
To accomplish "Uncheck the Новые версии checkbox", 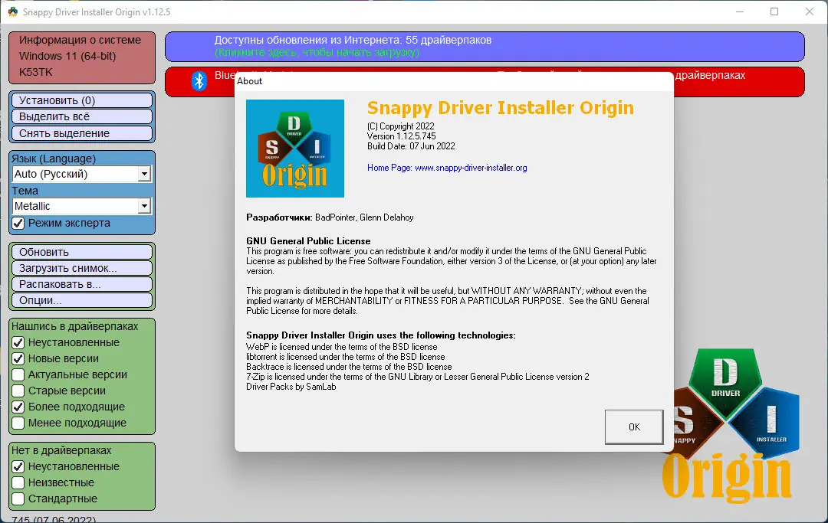I will (18, 358).
